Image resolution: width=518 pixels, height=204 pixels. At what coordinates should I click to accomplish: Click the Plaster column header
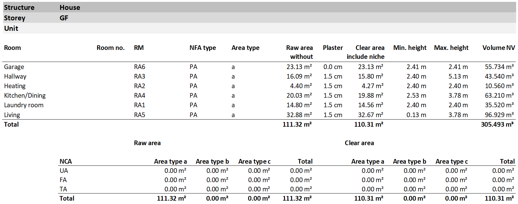(x=333, y=48)
